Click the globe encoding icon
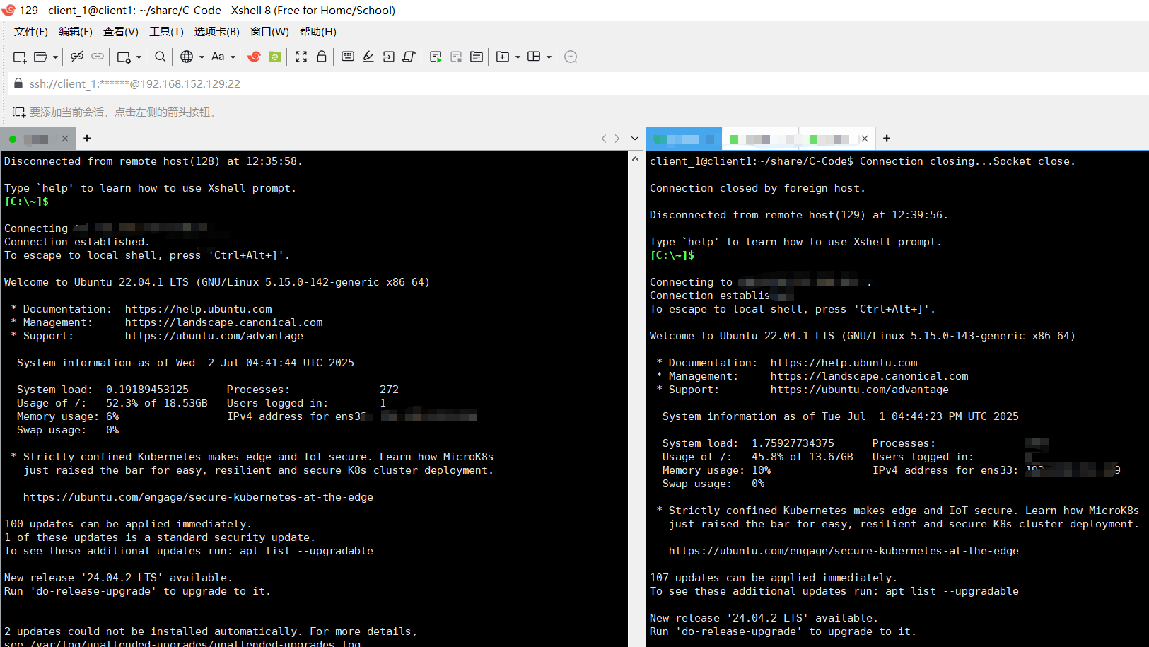1149x647 pixels. click(x=187, y=57)
